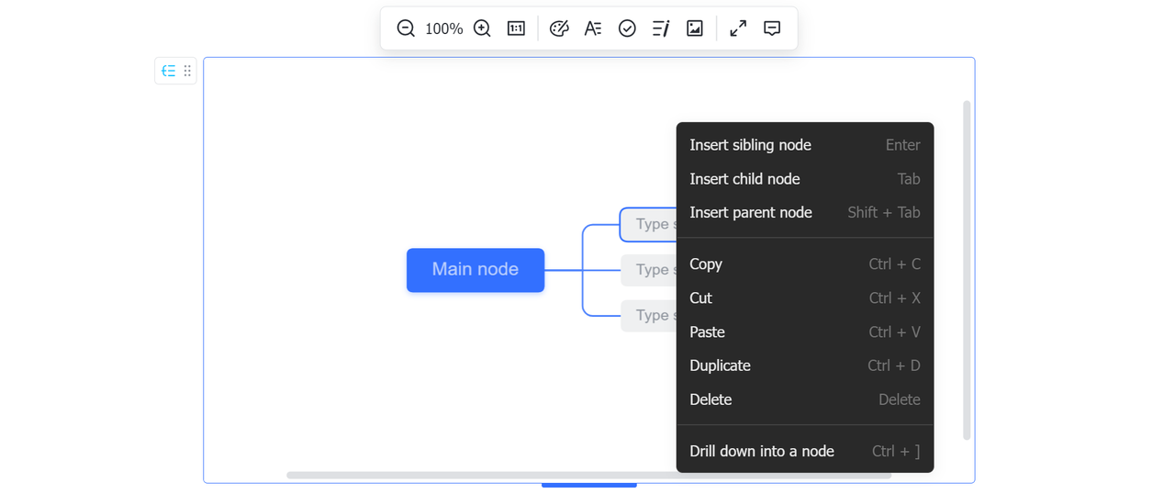Click the zoom out magnifier icon
1175x494 pixels.
tap(406, 28)
